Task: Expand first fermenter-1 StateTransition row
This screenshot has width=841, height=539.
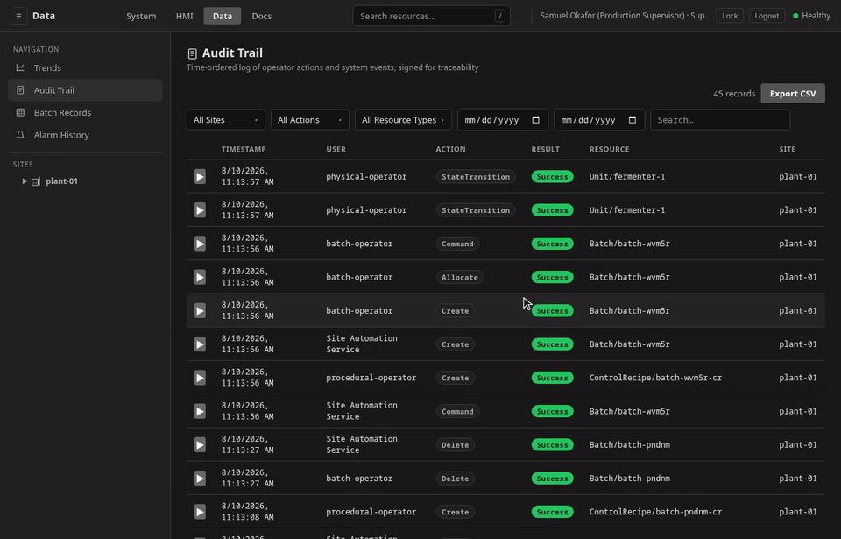Action: point(200,177)
